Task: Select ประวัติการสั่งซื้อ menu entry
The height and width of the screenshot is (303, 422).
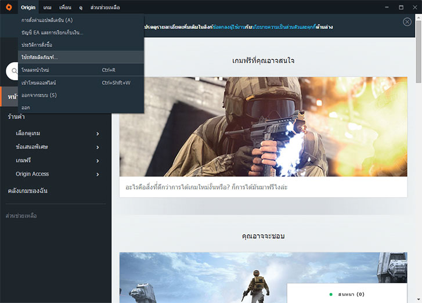Action: 81,45
